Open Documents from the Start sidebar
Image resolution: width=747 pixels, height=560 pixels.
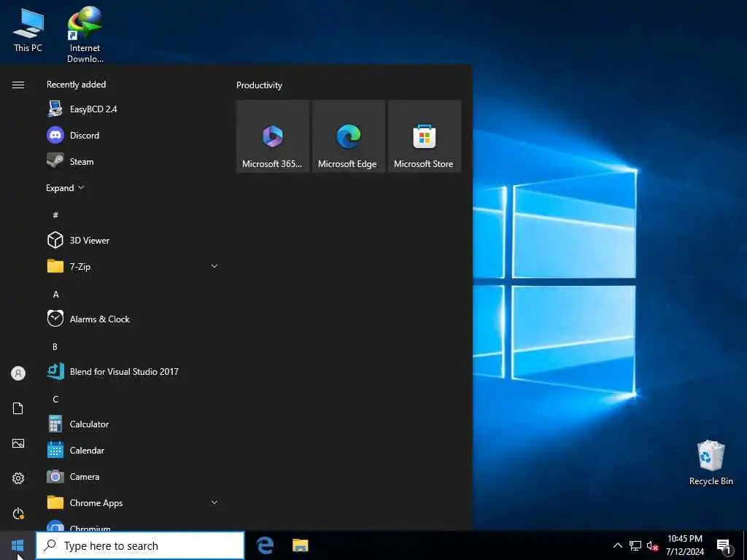pos(18,408)
